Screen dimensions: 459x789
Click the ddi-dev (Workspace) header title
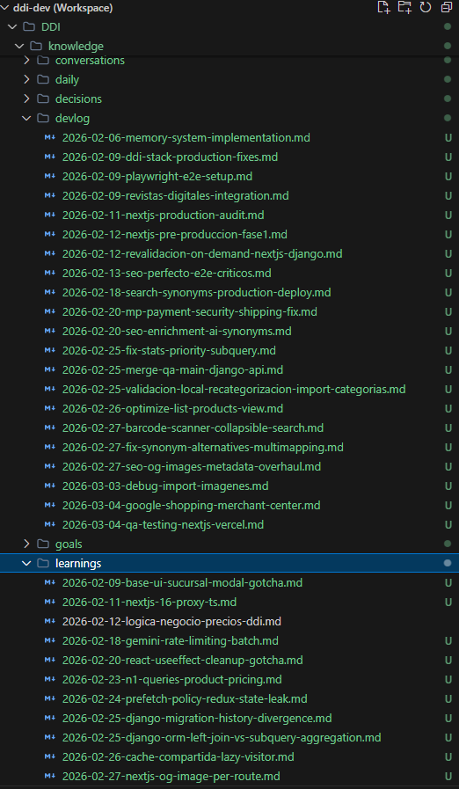63,8
